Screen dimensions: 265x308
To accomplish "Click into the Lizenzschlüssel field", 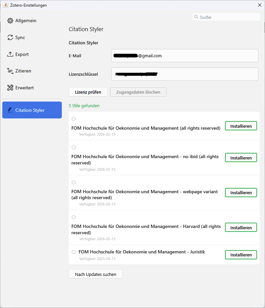I will [185, 74].
